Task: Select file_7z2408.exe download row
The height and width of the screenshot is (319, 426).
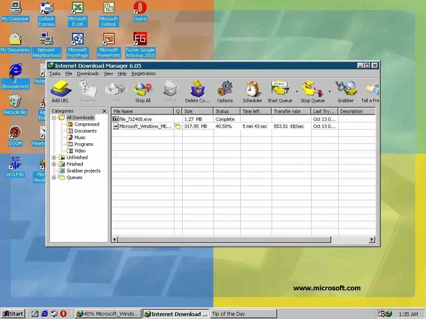Action: 243,119
